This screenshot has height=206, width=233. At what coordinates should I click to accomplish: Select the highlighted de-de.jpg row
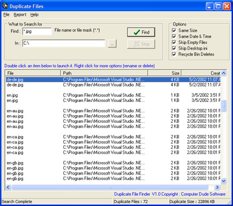(x=113, y=80)
